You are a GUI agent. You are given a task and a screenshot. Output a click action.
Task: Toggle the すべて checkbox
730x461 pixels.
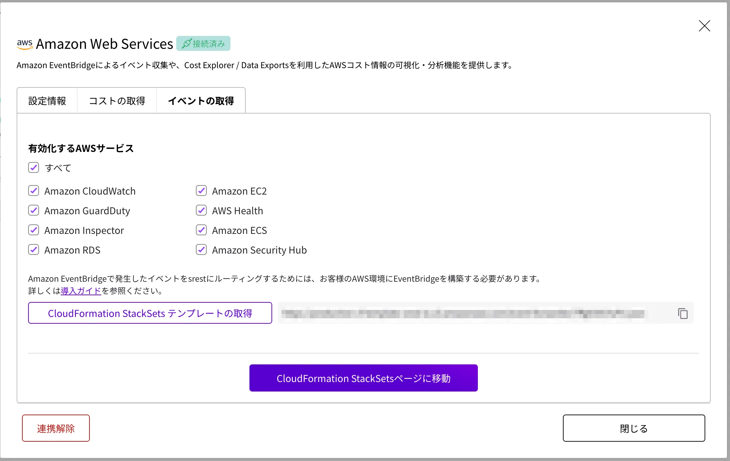(x=34, y=167)
